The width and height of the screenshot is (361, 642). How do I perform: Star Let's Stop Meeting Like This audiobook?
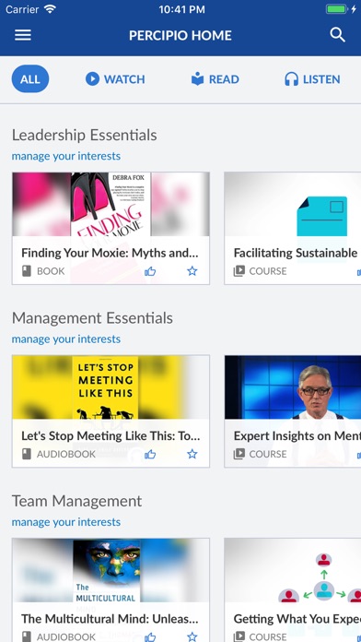click(x=192, y=454)
